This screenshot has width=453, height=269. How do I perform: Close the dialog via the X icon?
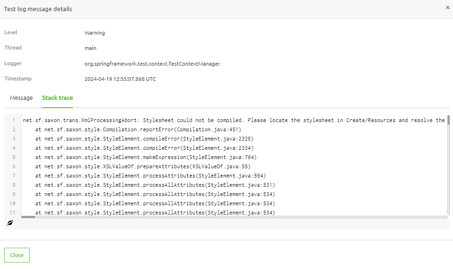(447, 7)
